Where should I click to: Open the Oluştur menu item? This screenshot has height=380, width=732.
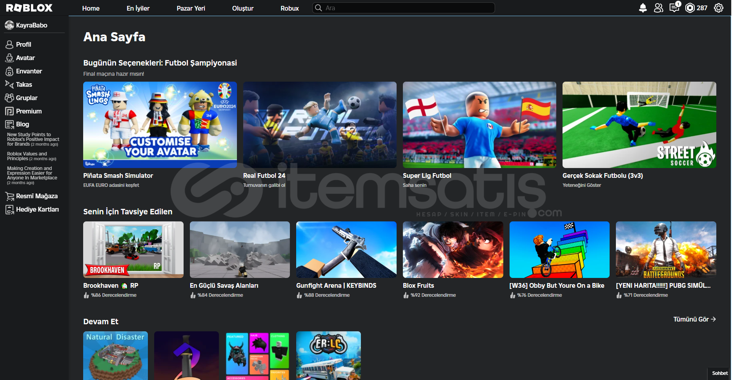[243, 8]
